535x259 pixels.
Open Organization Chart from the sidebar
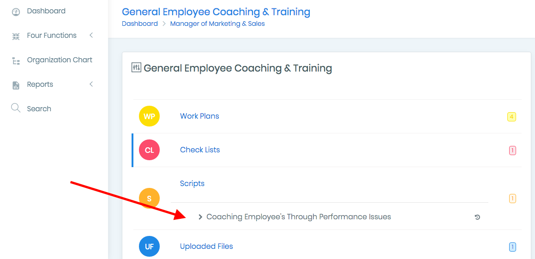pos(60,60)
